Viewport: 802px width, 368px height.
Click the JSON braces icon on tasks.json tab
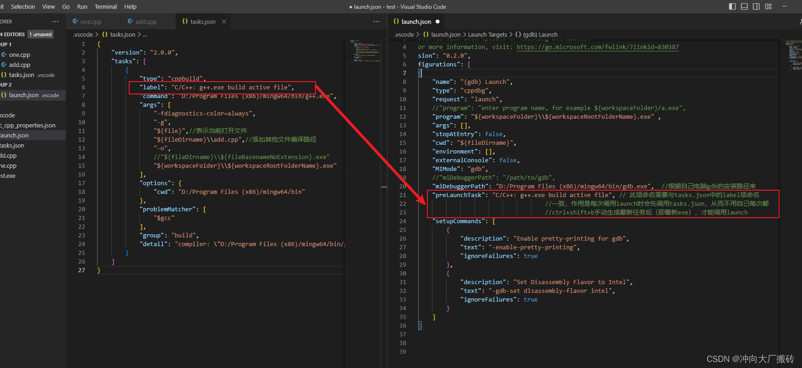185,22
